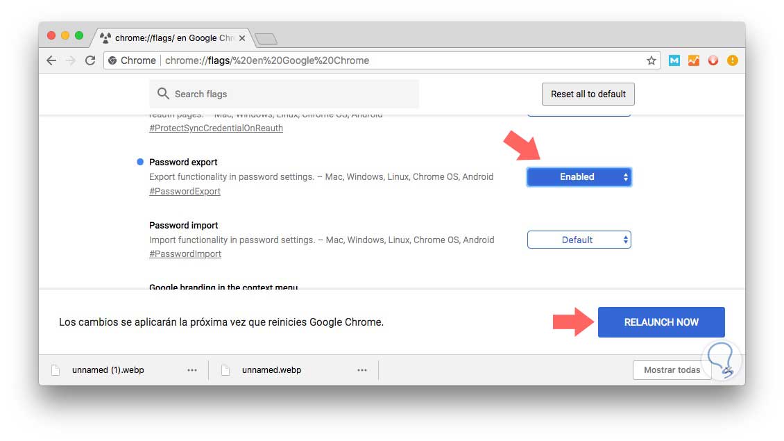Viewport: 784px width, 441px height.
Task: Open the blue M extension icon
Action: pos(674,60)
